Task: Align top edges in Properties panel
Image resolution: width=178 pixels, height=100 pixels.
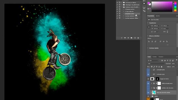Action: pos(160,41)
